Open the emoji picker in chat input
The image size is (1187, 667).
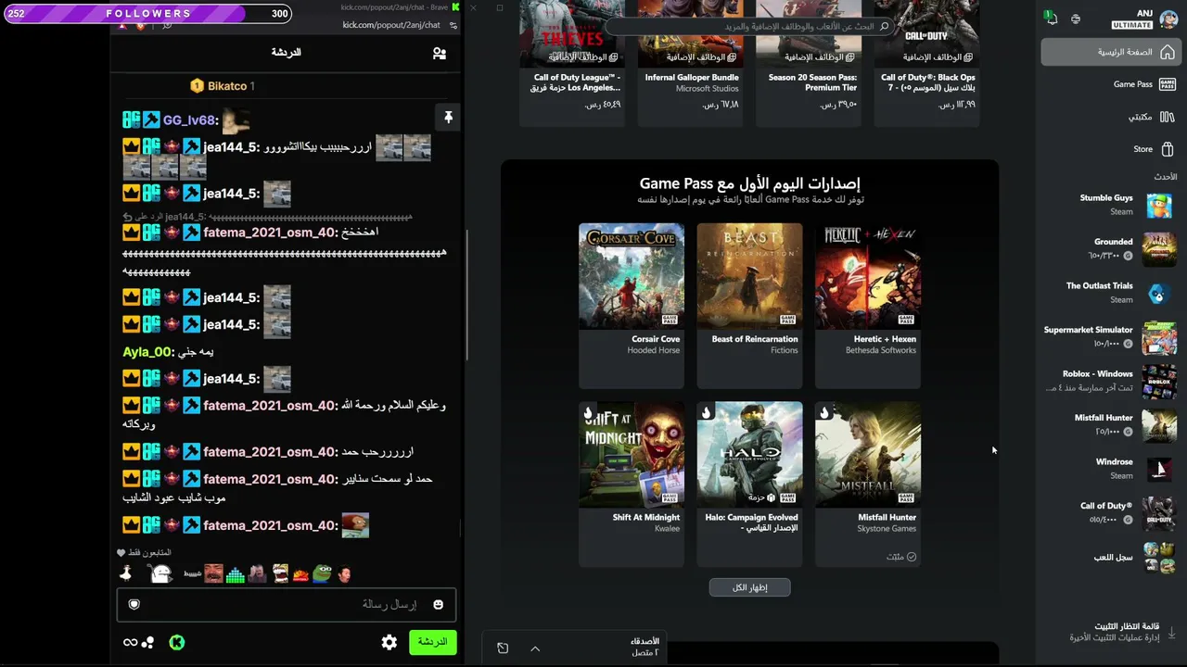(438, 605)
